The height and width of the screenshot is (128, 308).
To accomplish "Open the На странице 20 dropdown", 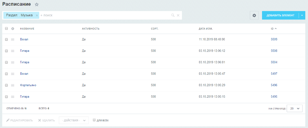I will [294, 108].
